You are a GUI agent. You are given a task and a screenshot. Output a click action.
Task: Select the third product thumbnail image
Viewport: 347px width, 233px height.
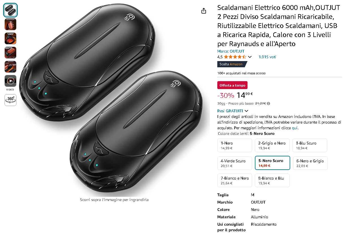[x=10, y=38]
